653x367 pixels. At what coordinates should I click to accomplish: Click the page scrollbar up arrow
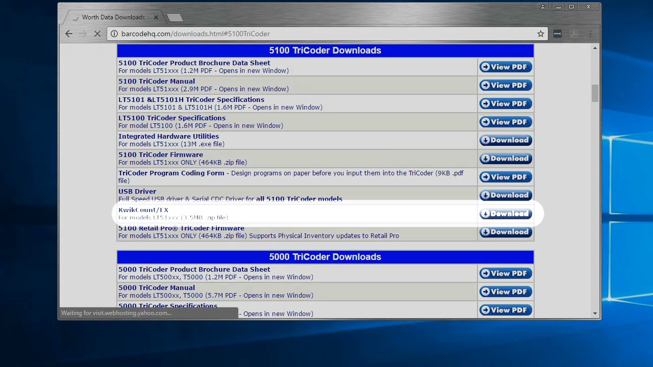click(x=595, y=48)
